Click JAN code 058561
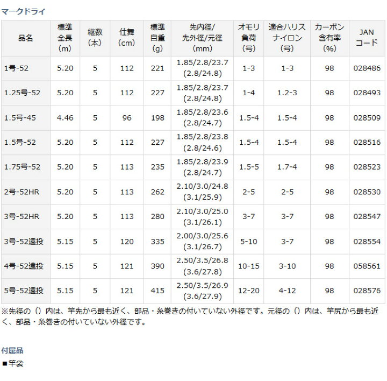This screenshot has height=381, width=387. click(x=366, y=266)
